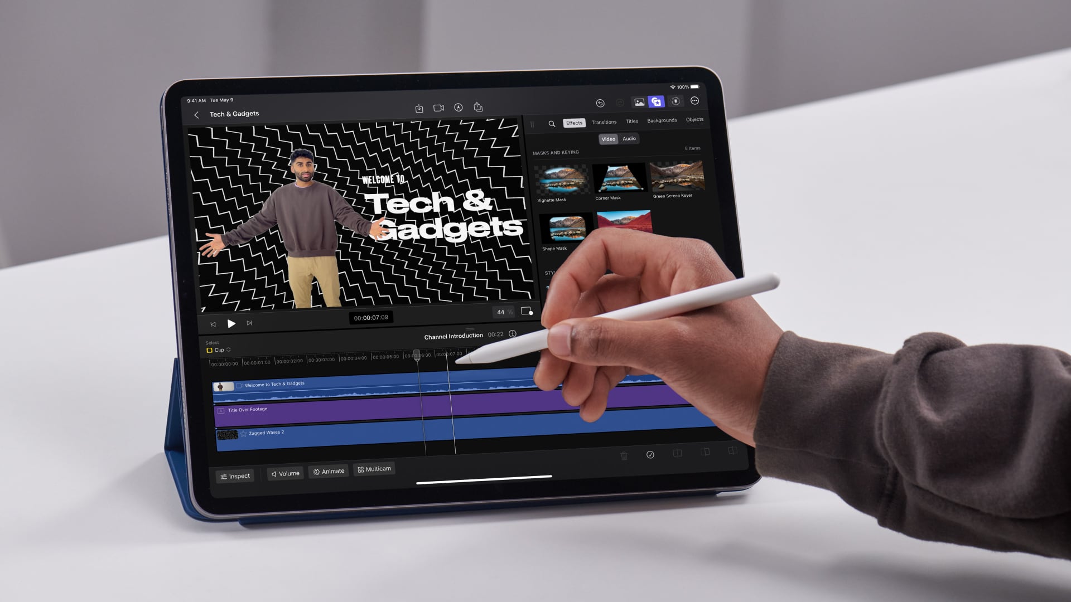Switch to the Transitions tab

tap(604, 120)
